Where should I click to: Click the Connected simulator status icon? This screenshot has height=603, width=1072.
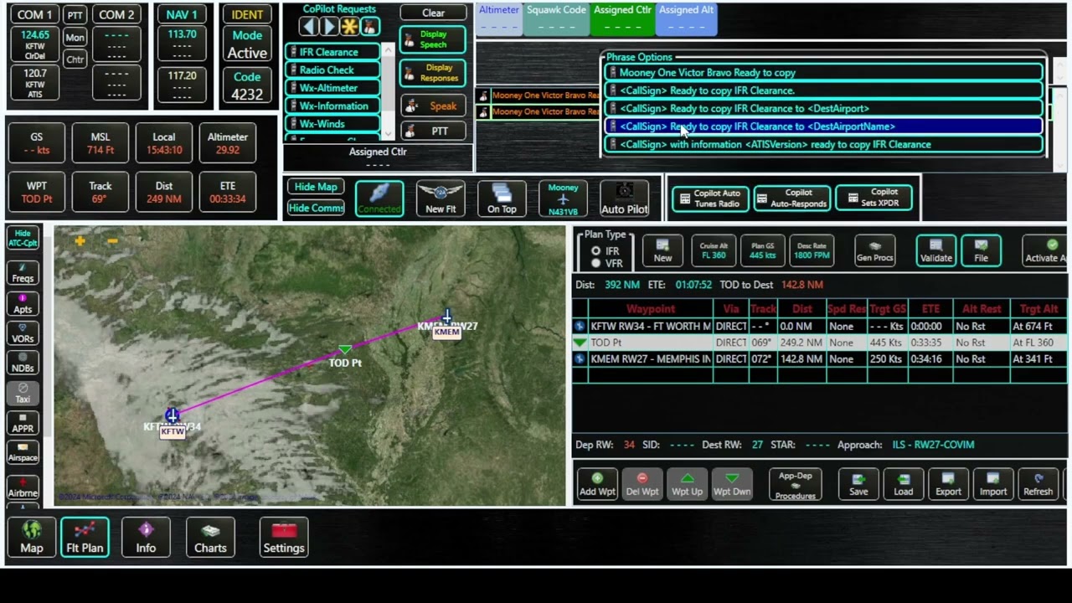(x=379, y=198)
